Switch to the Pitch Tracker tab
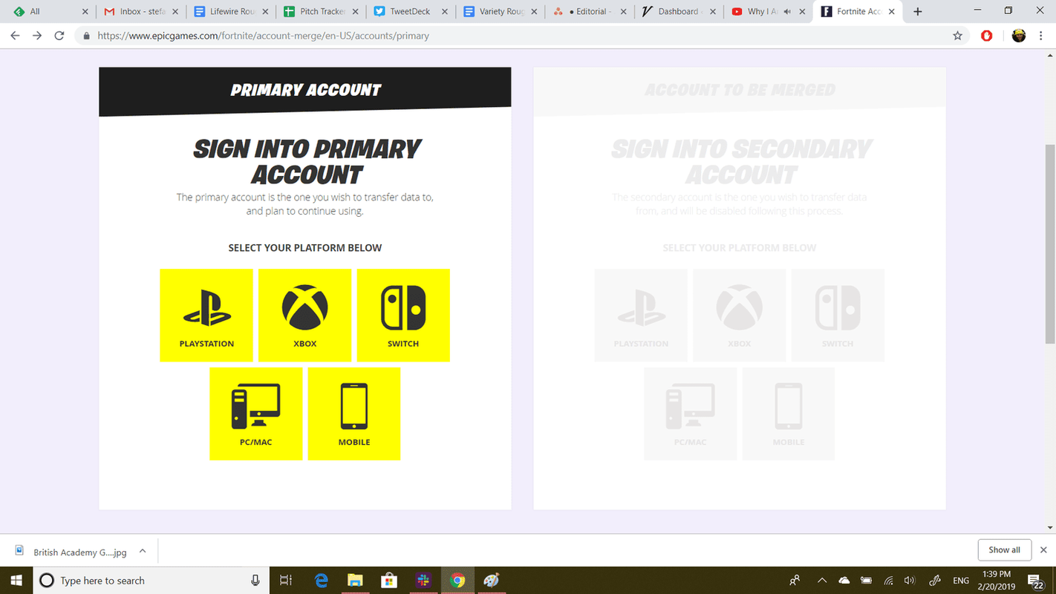This screenshot has height=594, width=1056. click(321, 12)
